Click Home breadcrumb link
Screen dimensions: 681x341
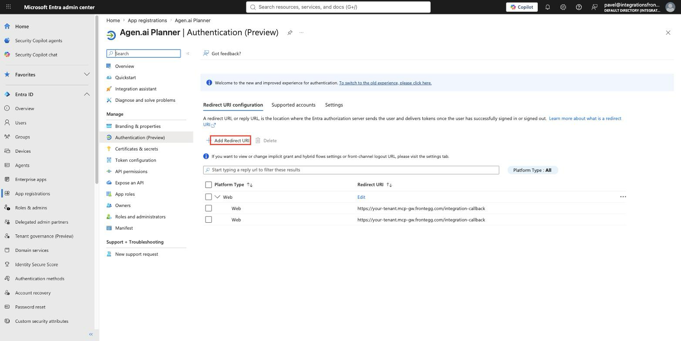pos(113,20)
